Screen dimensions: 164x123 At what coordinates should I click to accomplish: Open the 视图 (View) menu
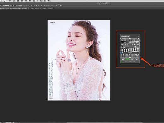pyautogui.click(x=41, y=1)
